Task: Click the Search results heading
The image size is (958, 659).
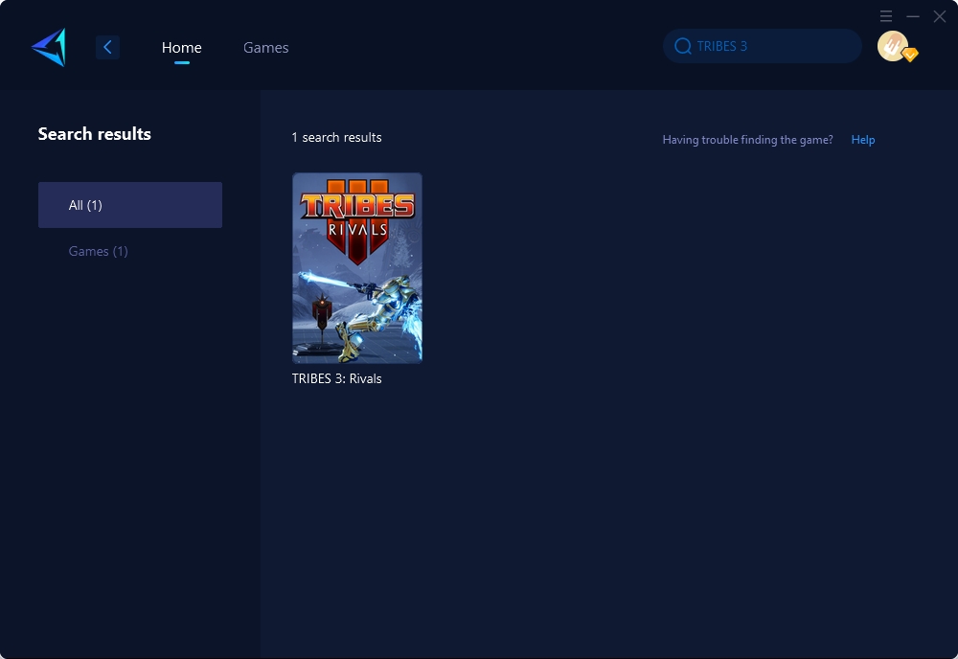Action: [x=95, y=134]
